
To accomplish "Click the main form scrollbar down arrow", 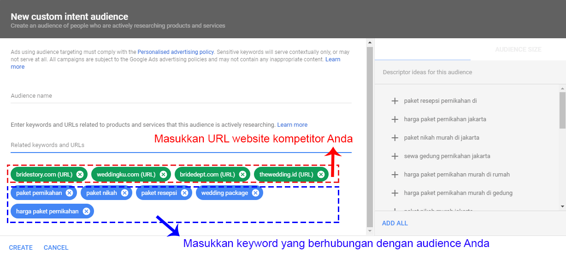I will pos(370,230).
